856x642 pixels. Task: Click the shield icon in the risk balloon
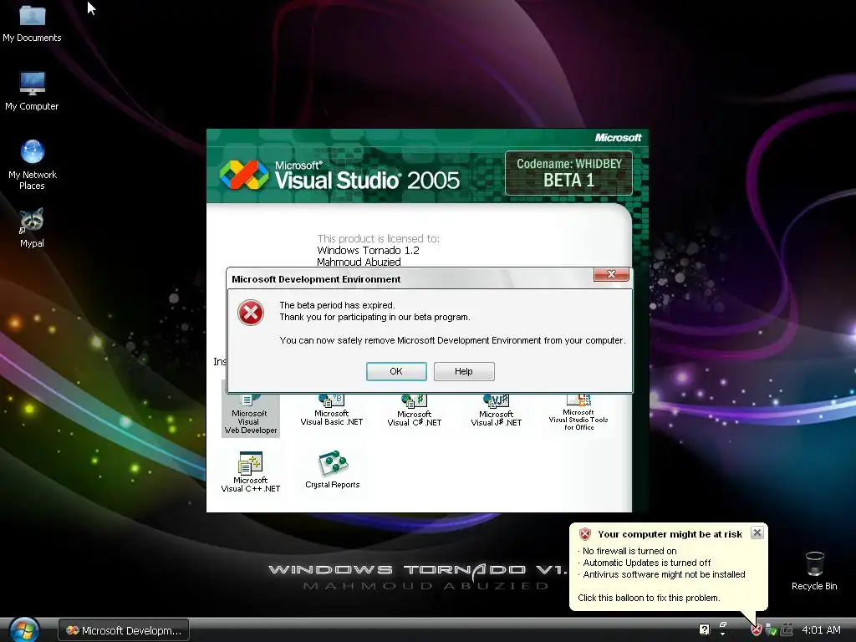pyautogui.click(x=584, y=534)
